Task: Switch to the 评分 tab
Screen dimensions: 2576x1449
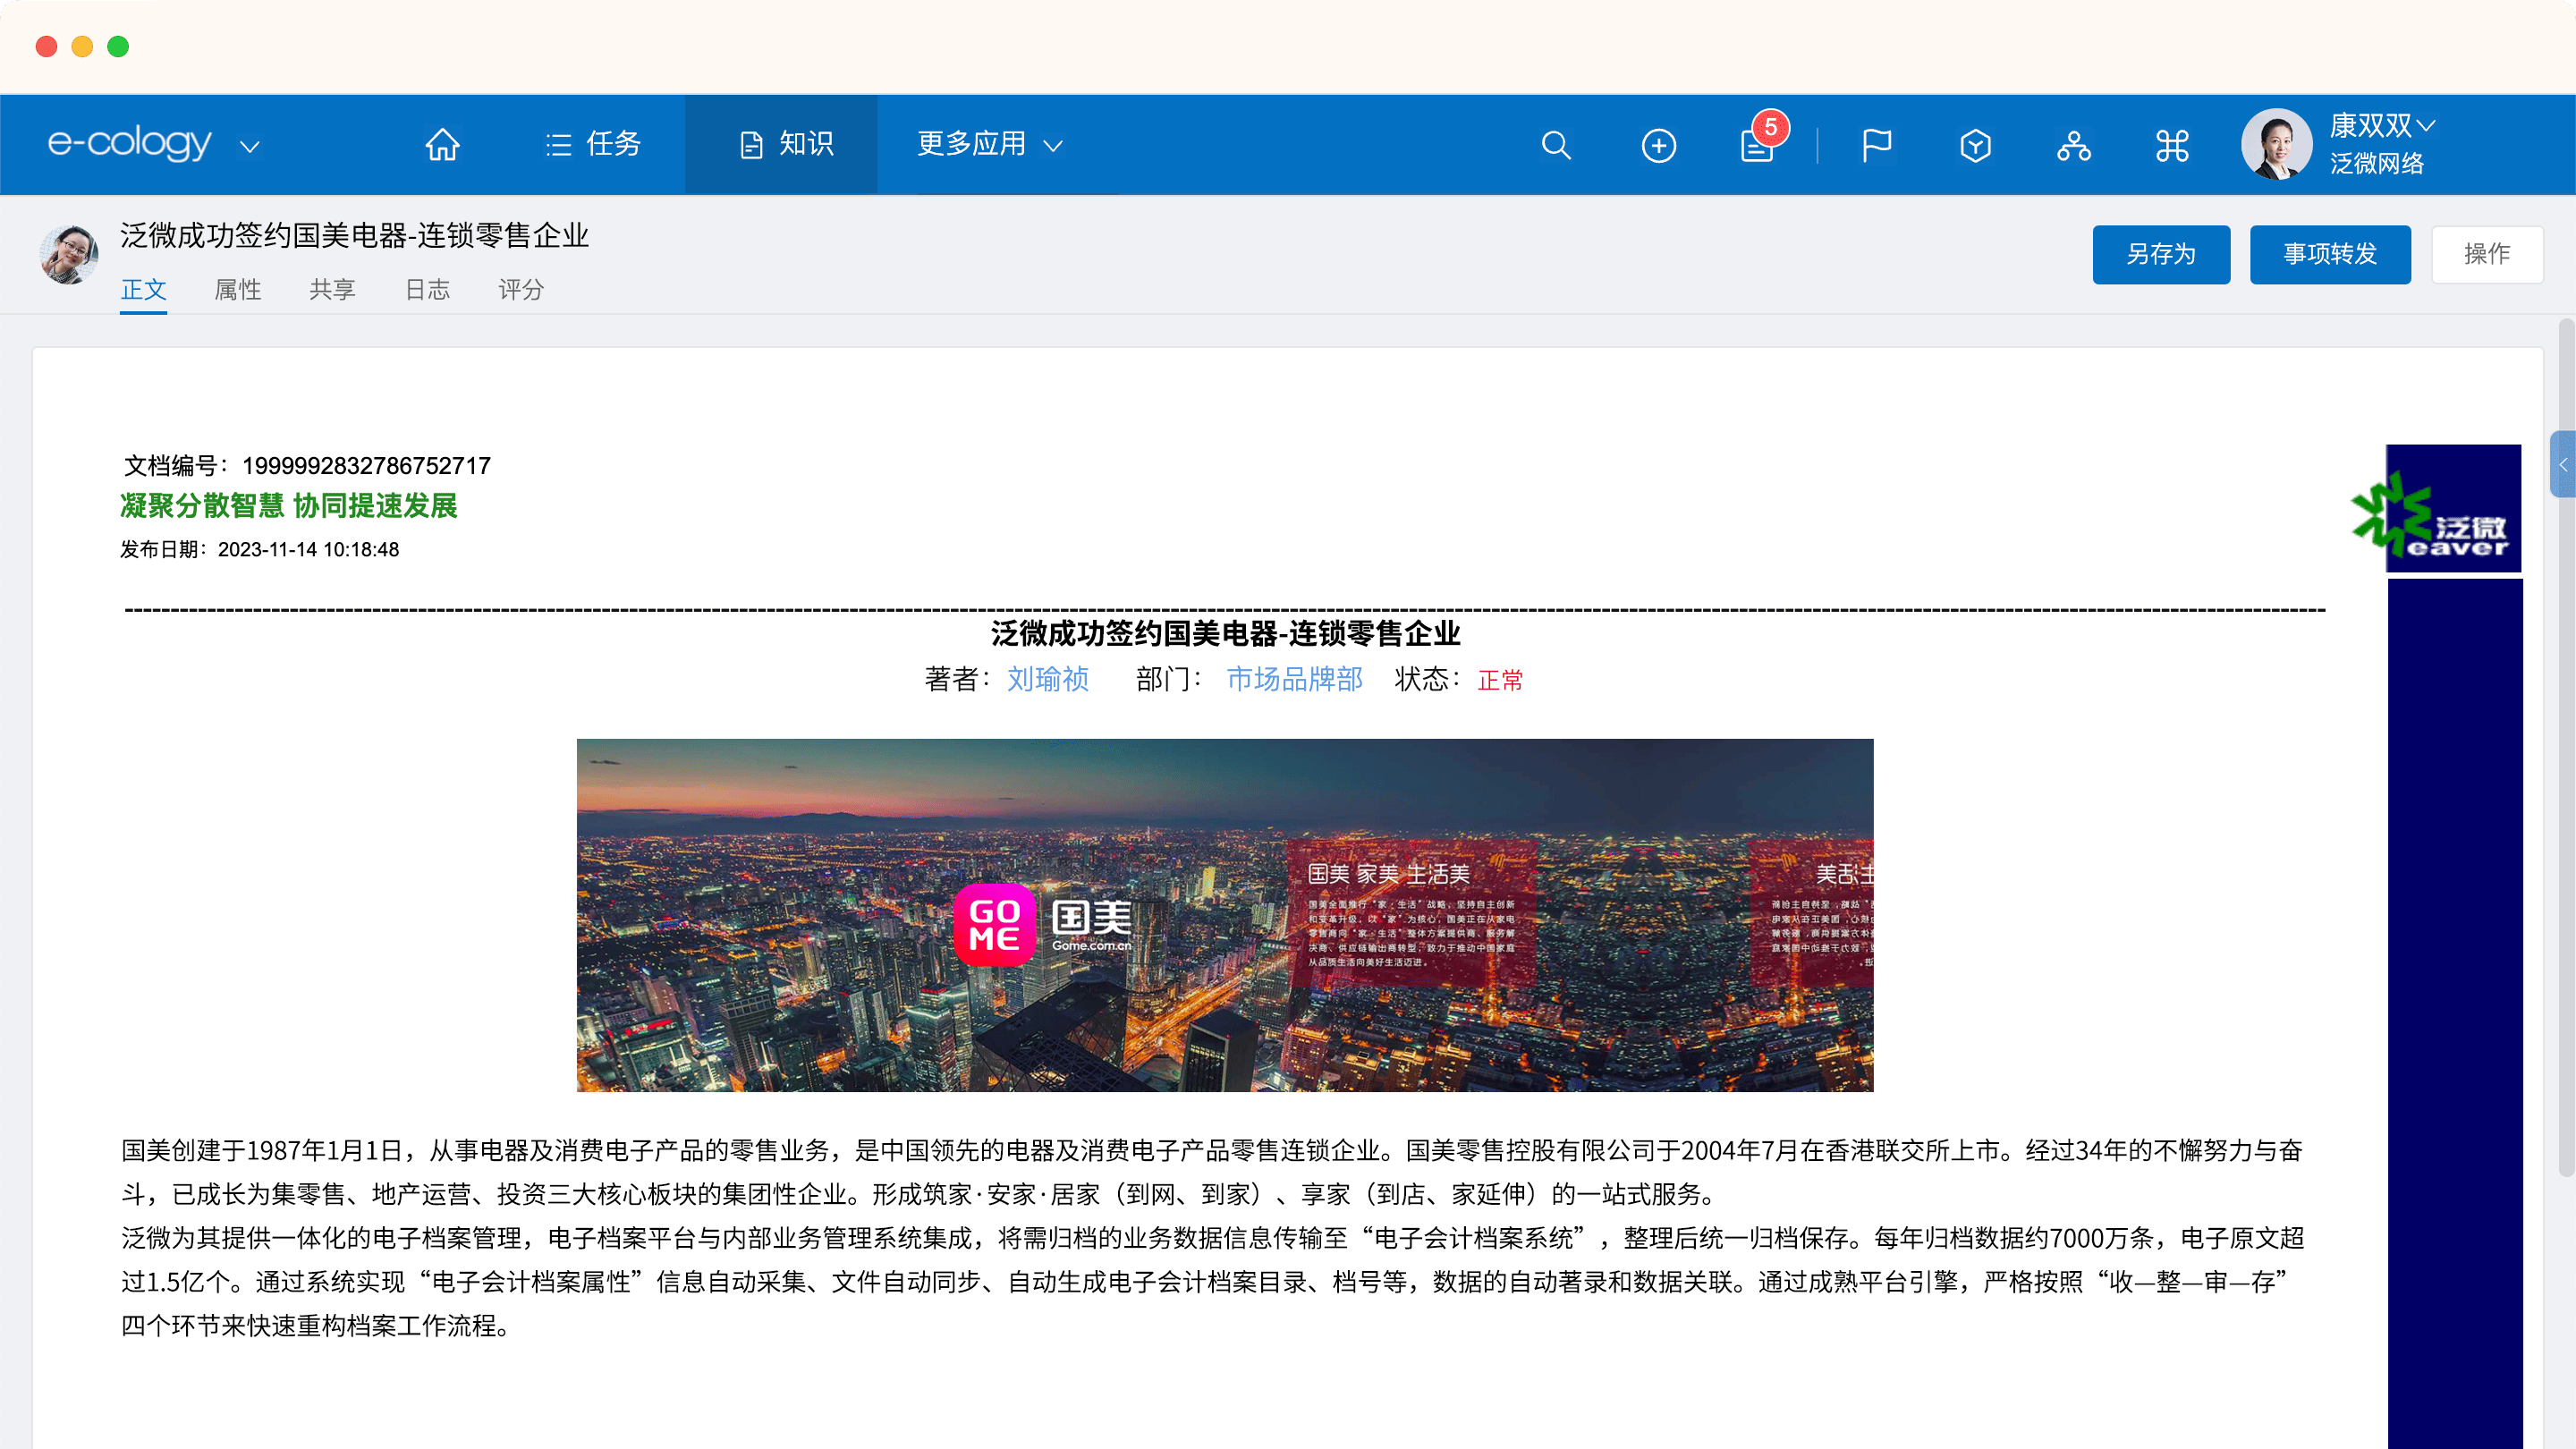Action: [521, 290]
